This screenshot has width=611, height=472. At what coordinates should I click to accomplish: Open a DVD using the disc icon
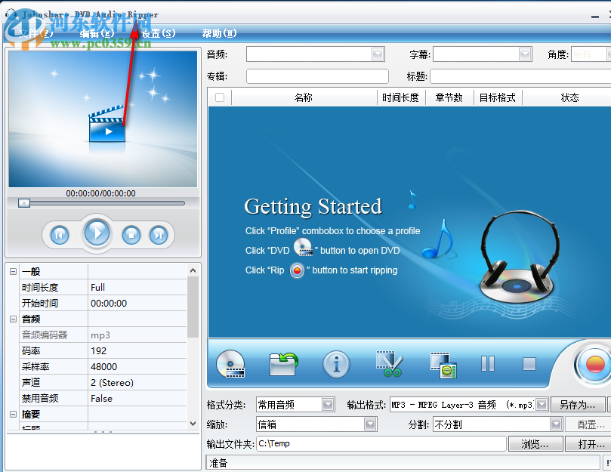pos(231,365)
